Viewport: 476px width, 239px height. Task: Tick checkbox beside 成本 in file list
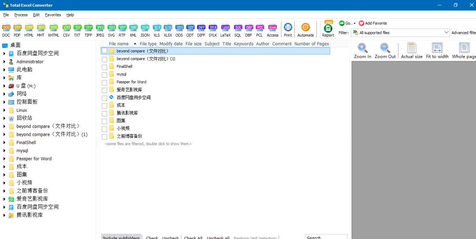pyautogui.click(x=104, y=106)
